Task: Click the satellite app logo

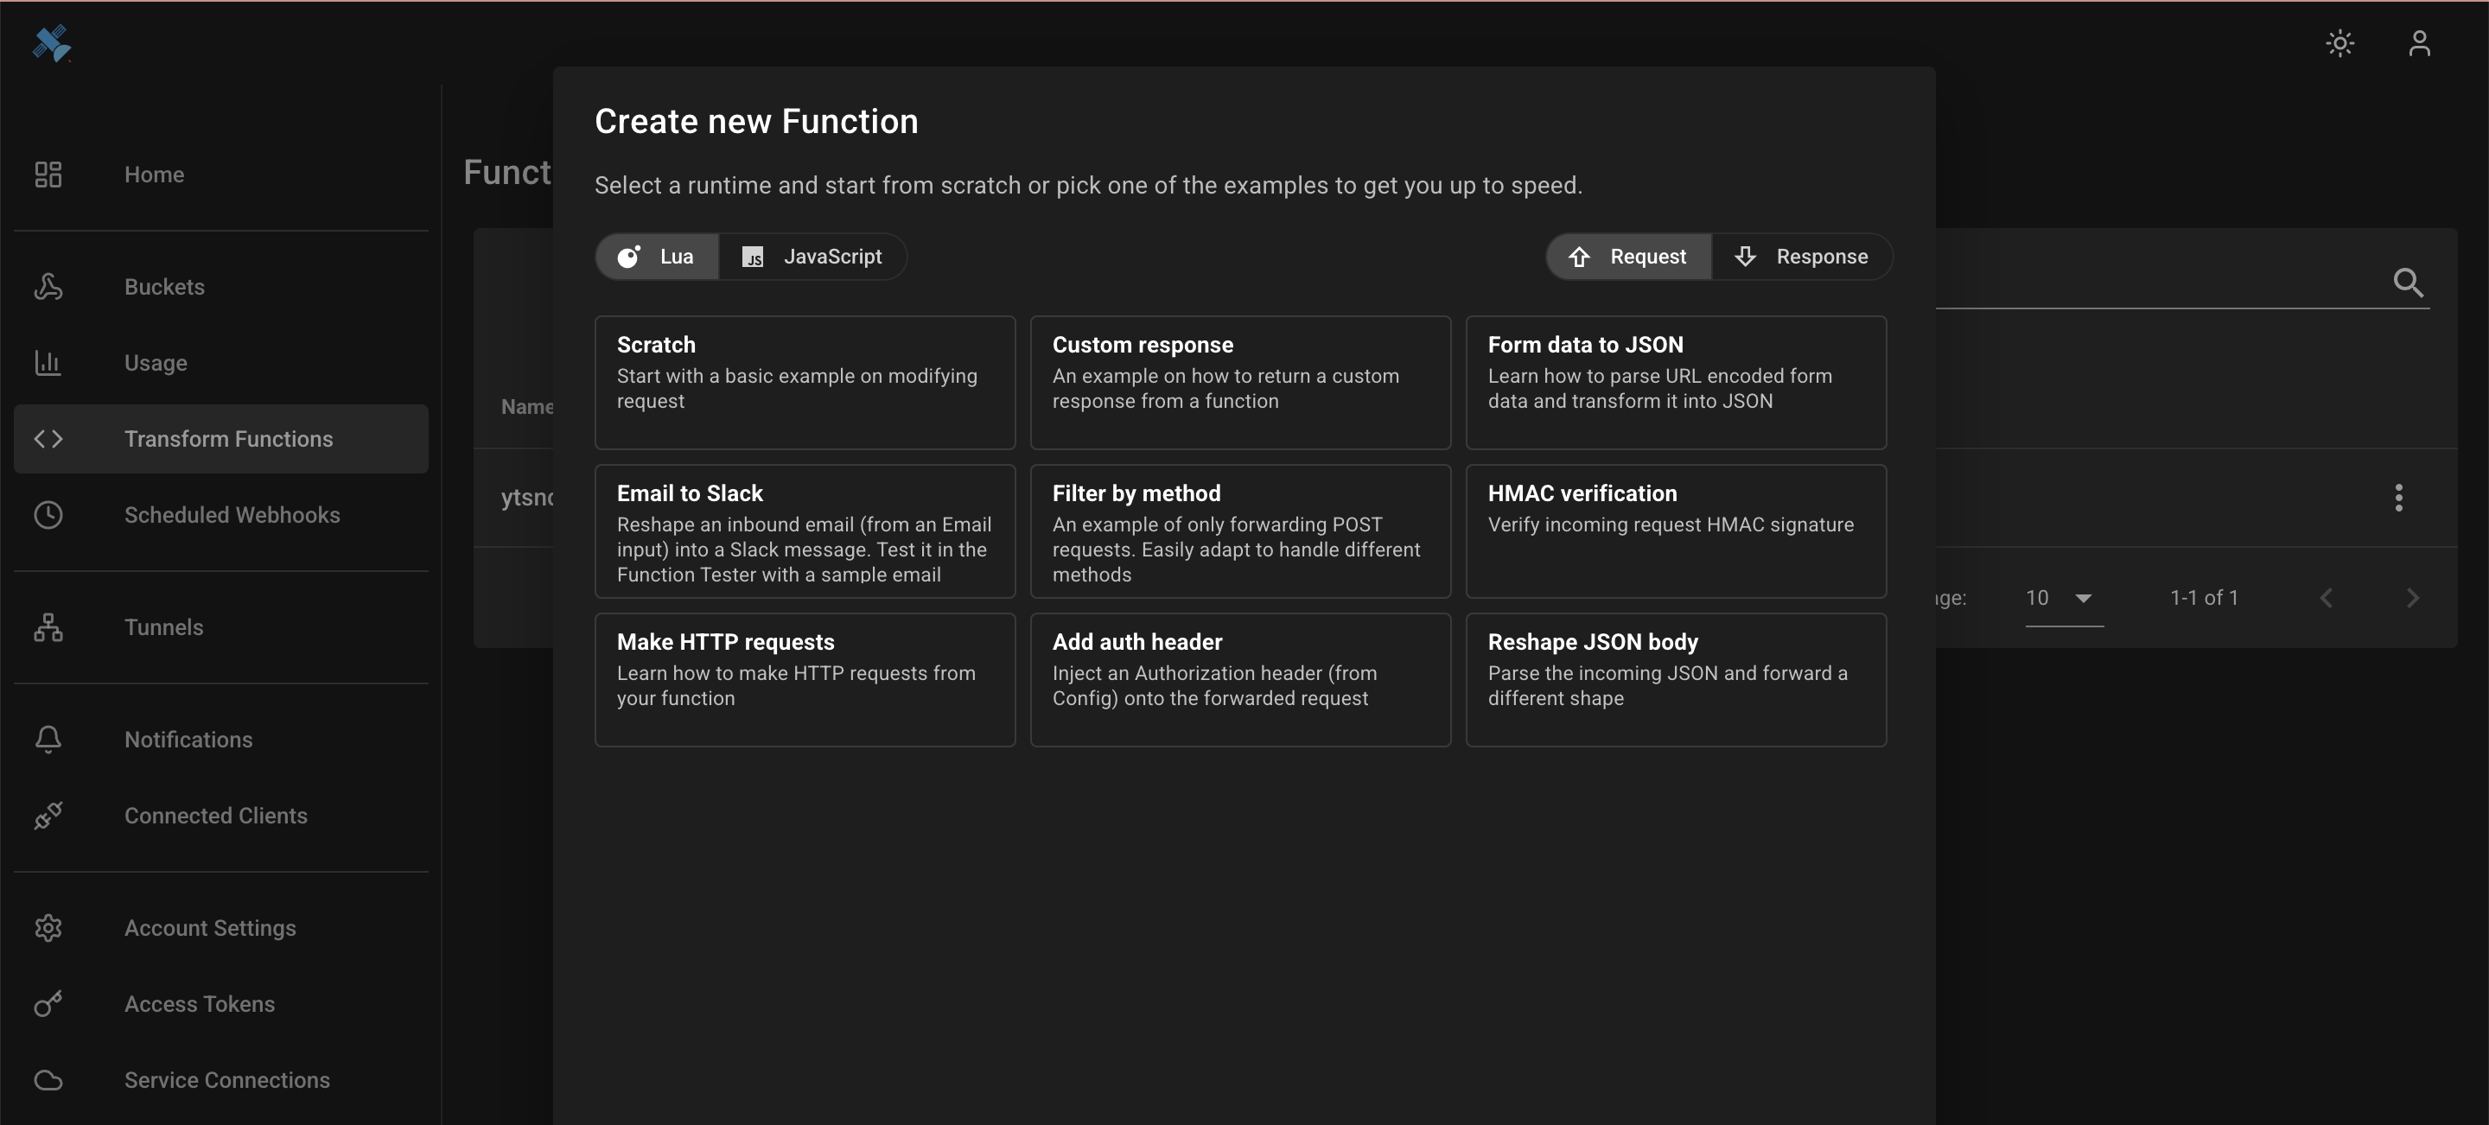Action: click(x=52, y=42)
